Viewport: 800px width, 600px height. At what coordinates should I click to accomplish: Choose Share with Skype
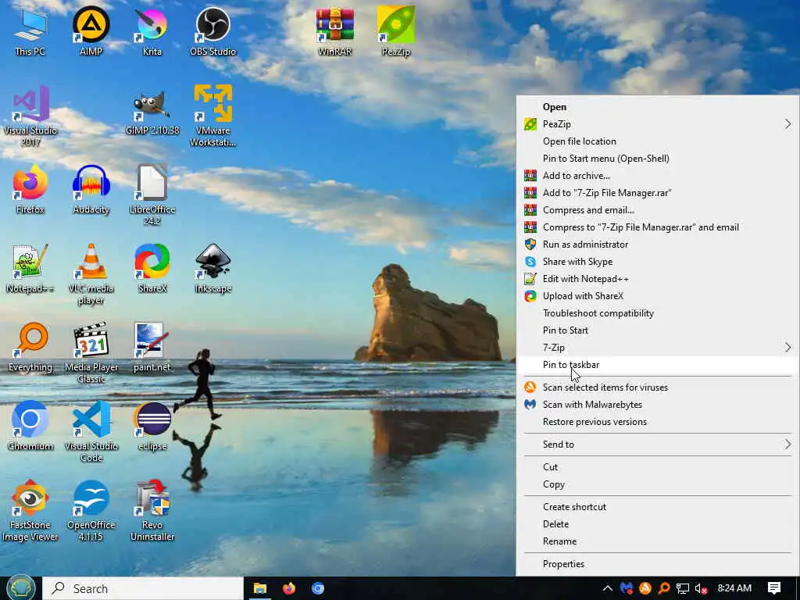(658, 262)
